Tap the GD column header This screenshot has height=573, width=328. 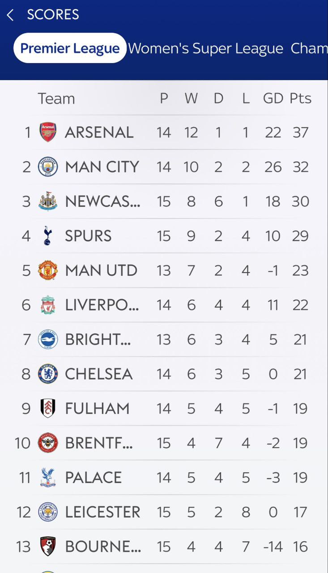273,98
